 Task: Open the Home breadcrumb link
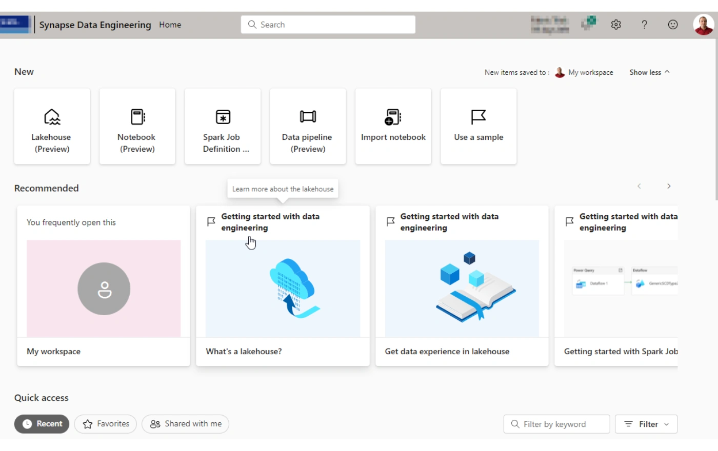click(170, 25)
